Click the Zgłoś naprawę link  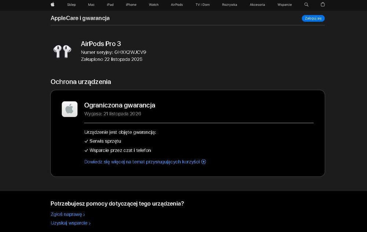[68, 214]
